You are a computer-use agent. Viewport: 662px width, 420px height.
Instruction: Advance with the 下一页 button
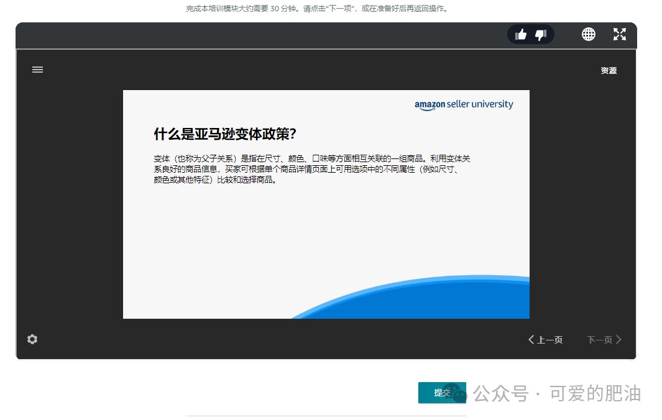604,340
